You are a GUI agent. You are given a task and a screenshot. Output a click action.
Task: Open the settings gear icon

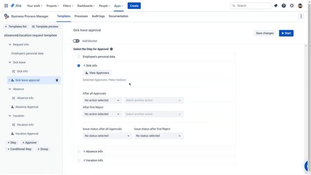pyautogui.click(x=292, y=6)
